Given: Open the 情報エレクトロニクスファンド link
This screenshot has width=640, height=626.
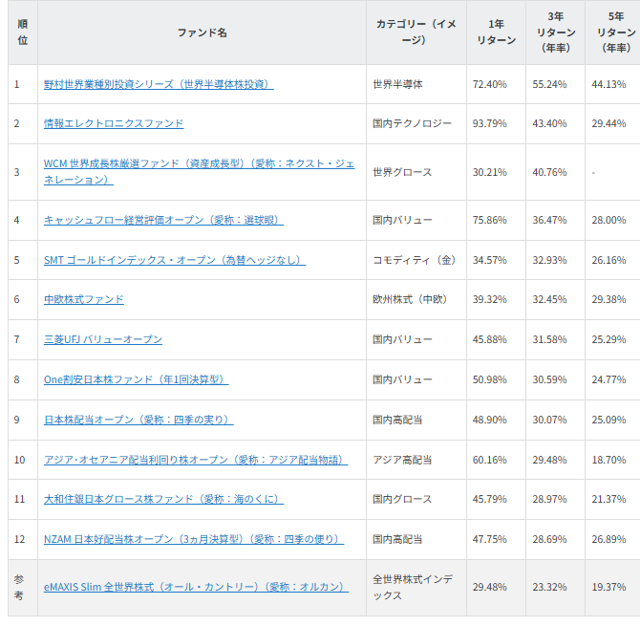Looking at the screenshot, I should [x=114, y=123].
